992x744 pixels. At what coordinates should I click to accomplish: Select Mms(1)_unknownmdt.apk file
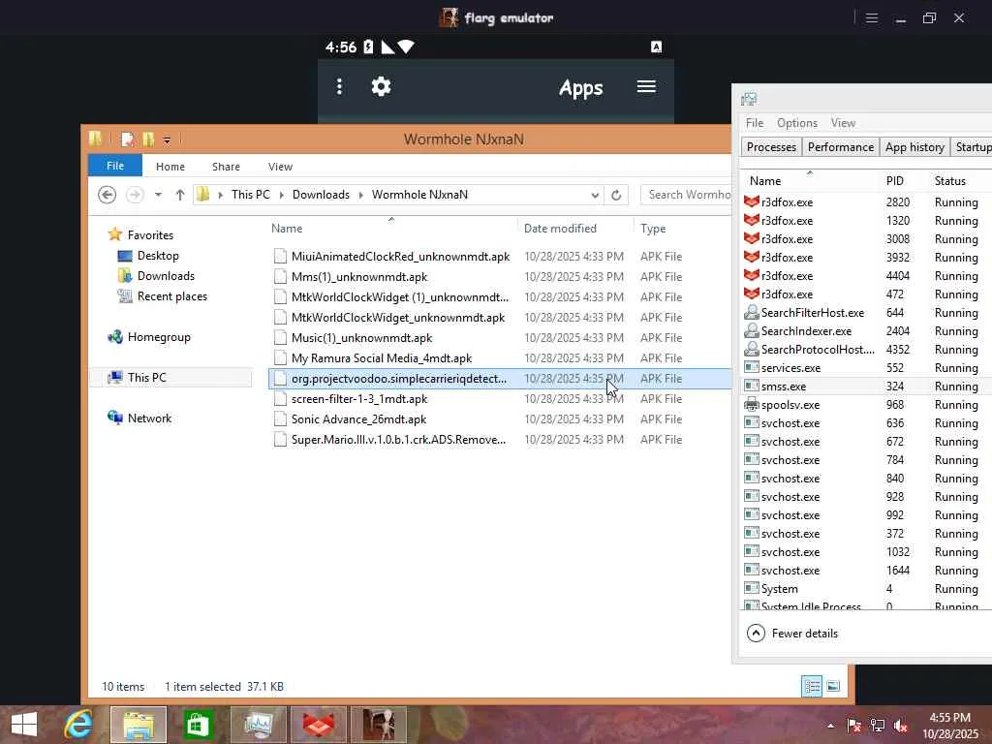click(x=500, y=276)
